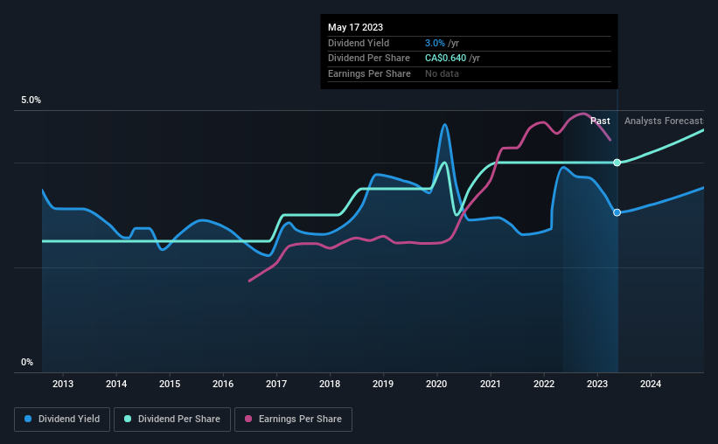Click the 5.0% y-axis label

click(31, 101)
